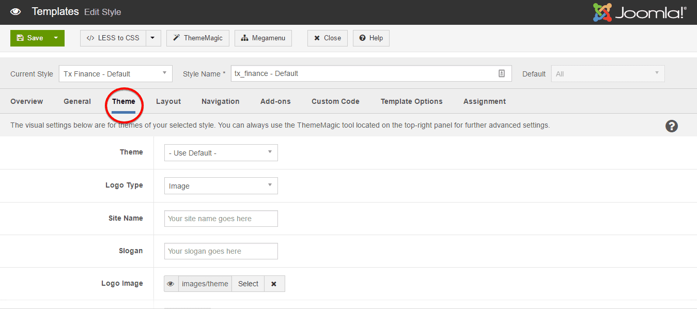Open the Current Style dropdown
Screen dimensions: 697x309
(115, 73)
